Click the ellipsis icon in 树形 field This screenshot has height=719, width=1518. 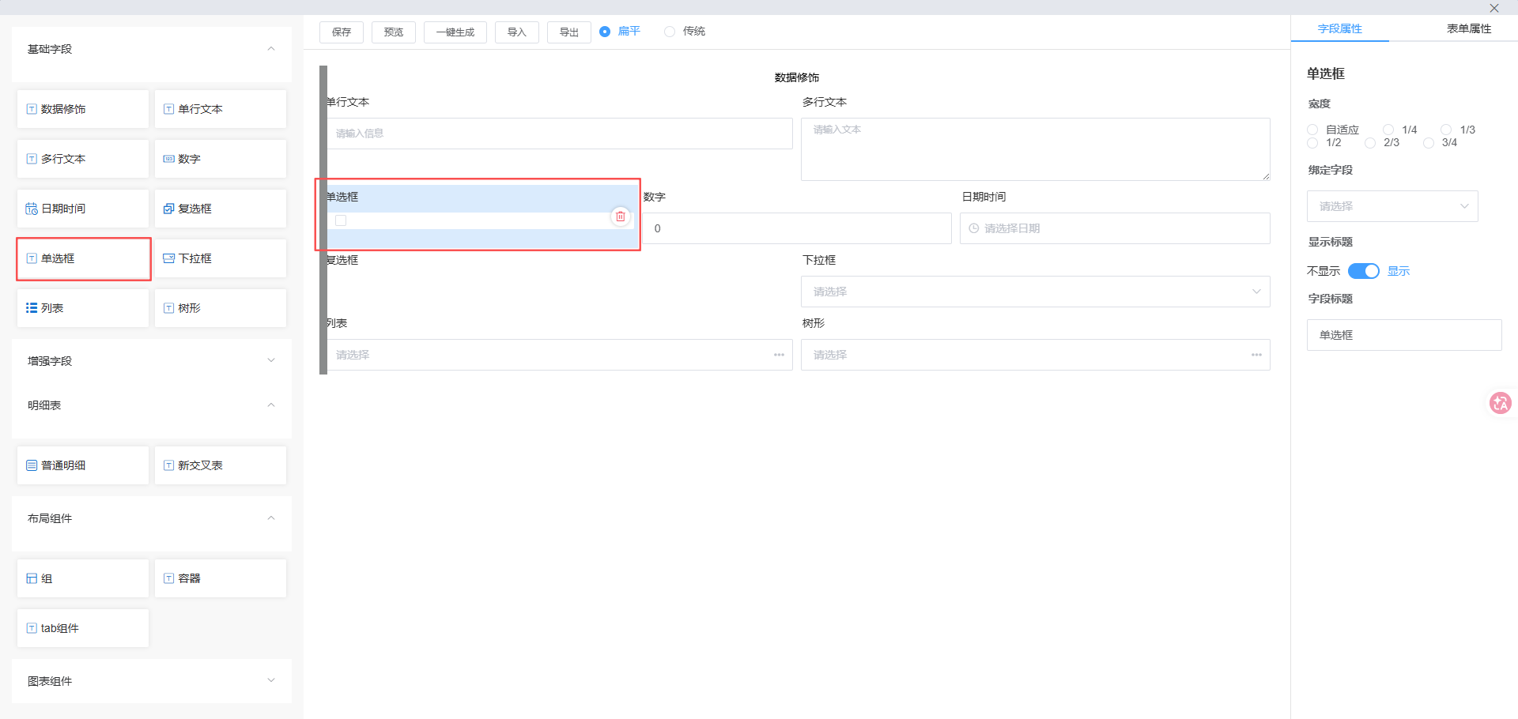[x=1256, y=355]
